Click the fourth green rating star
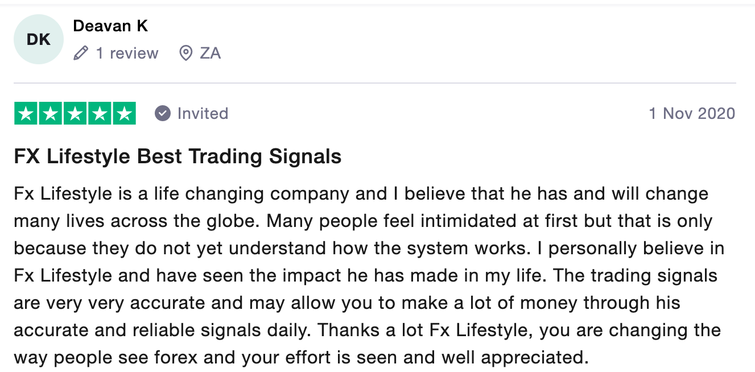The image size is (755, 372). 99,113
